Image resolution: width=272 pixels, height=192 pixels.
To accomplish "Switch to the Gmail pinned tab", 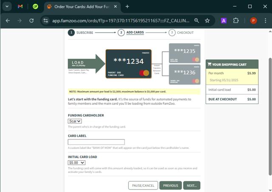I will pos(20,7).
